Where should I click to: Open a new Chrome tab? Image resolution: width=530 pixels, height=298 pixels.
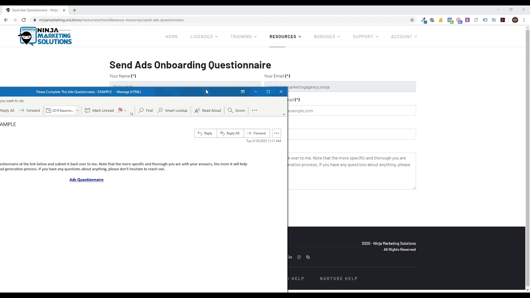point(75,10)
